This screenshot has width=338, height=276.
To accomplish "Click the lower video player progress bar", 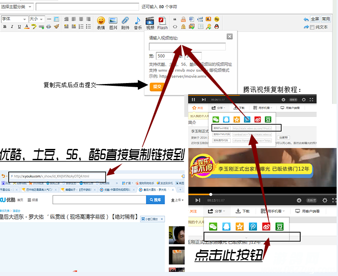I will 255,194.
